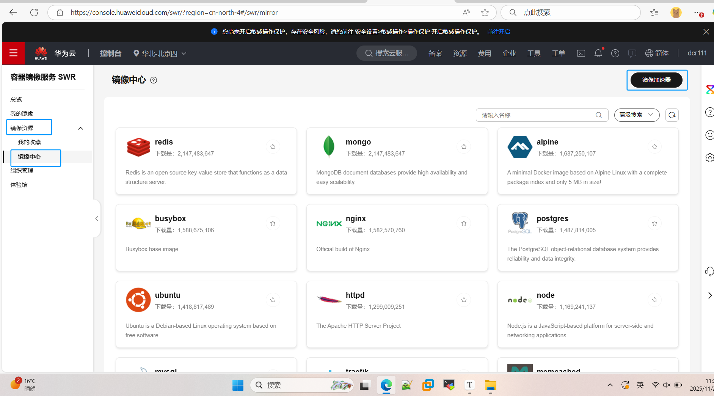Open 控制台 console link

pyautogui.click(x=110, y=53)
